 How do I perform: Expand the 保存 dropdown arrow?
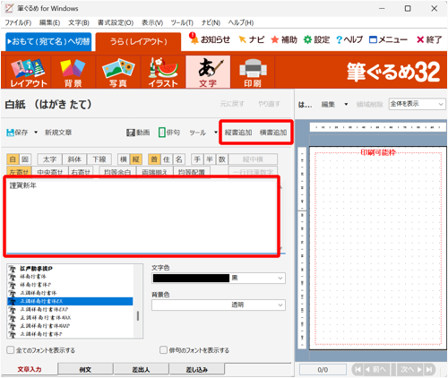coord(36,133)
